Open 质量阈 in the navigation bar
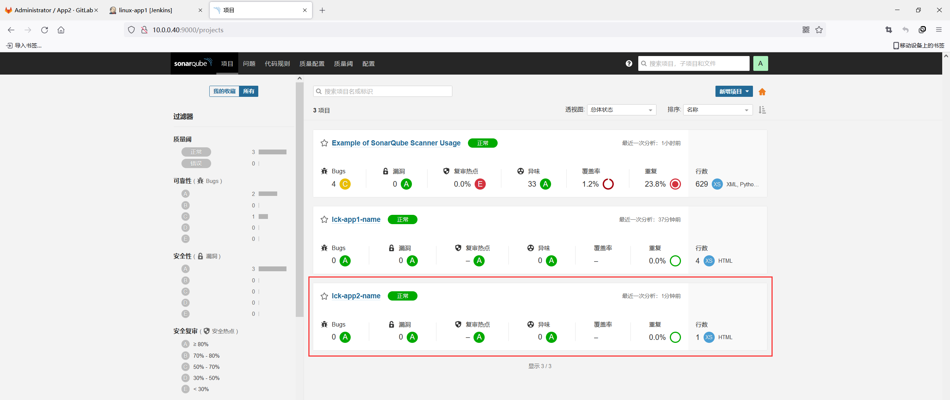Viewport: 950px width, 400px height. tap(344, 64)
